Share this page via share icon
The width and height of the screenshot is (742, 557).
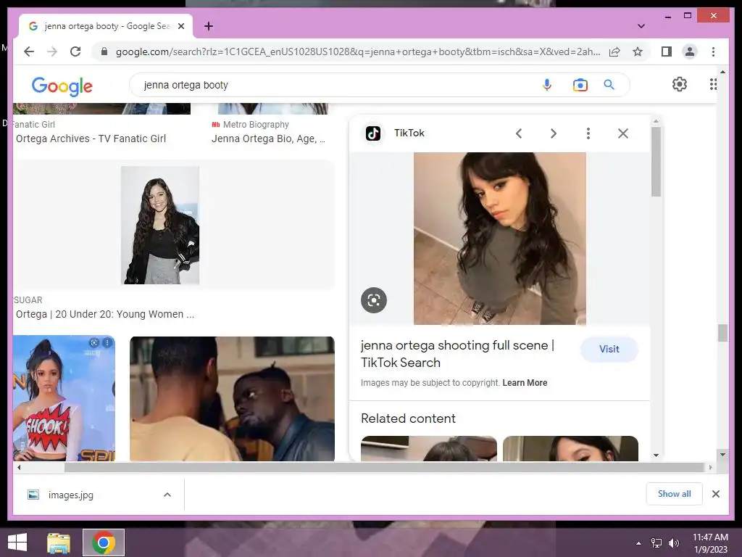pyautogui.click(x=614, y=51)
